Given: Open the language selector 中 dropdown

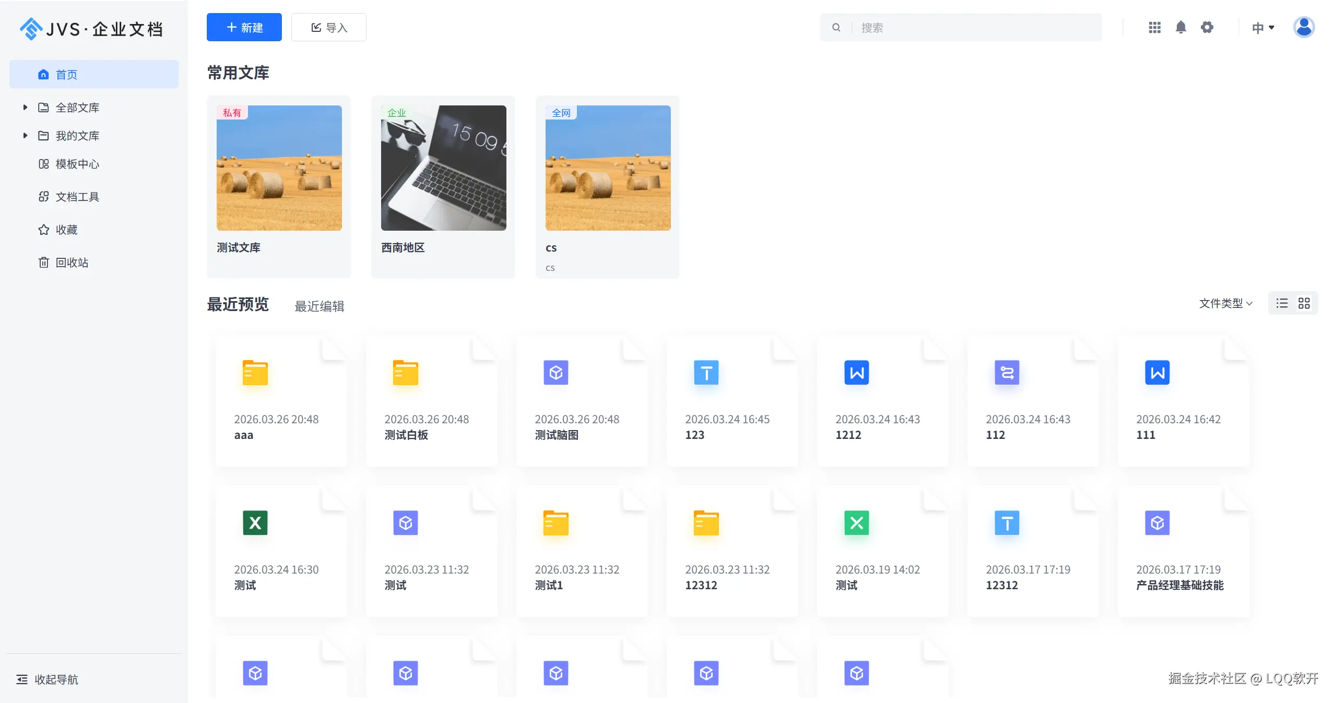Looking at the screenshot, I should click(x=1262, y=28).
